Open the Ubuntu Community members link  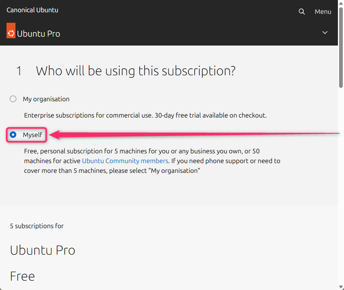tap(125, 161)
